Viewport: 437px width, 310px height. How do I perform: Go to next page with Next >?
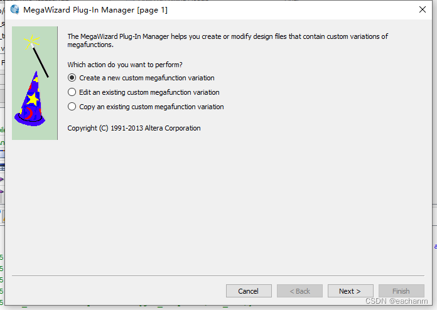350,291
